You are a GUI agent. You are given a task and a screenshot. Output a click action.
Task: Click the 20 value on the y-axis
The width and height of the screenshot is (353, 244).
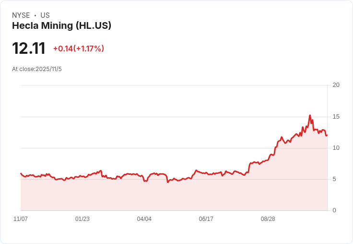pos(336,85)
